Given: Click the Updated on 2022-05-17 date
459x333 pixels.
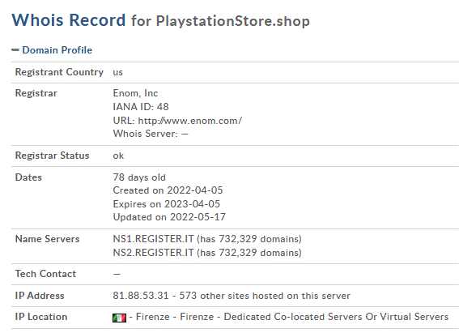Looking at the screenshot, I should point(169,217).
